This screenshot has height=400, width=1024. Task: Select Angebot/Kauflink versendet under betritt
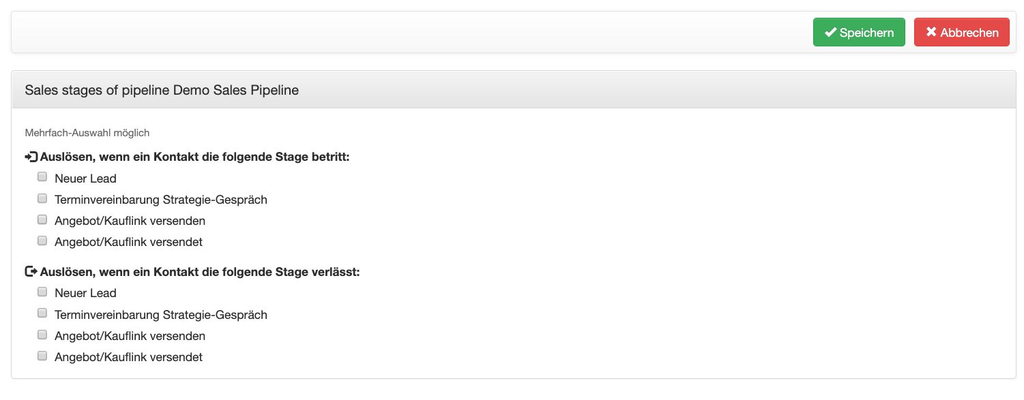click(x=42, y=241)
